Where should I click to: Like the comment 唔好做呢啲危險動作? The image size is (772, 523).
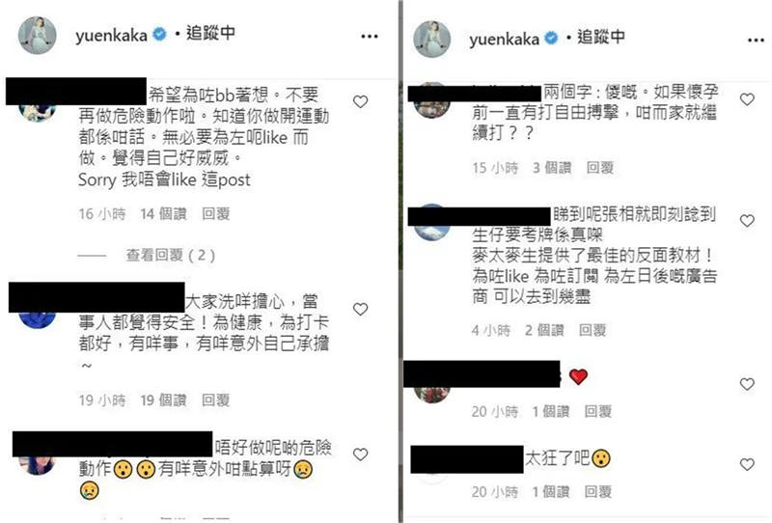360,454
